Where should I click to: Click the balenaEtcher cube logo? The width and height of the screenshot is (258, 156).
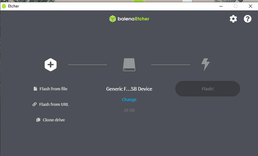point(112,19)
